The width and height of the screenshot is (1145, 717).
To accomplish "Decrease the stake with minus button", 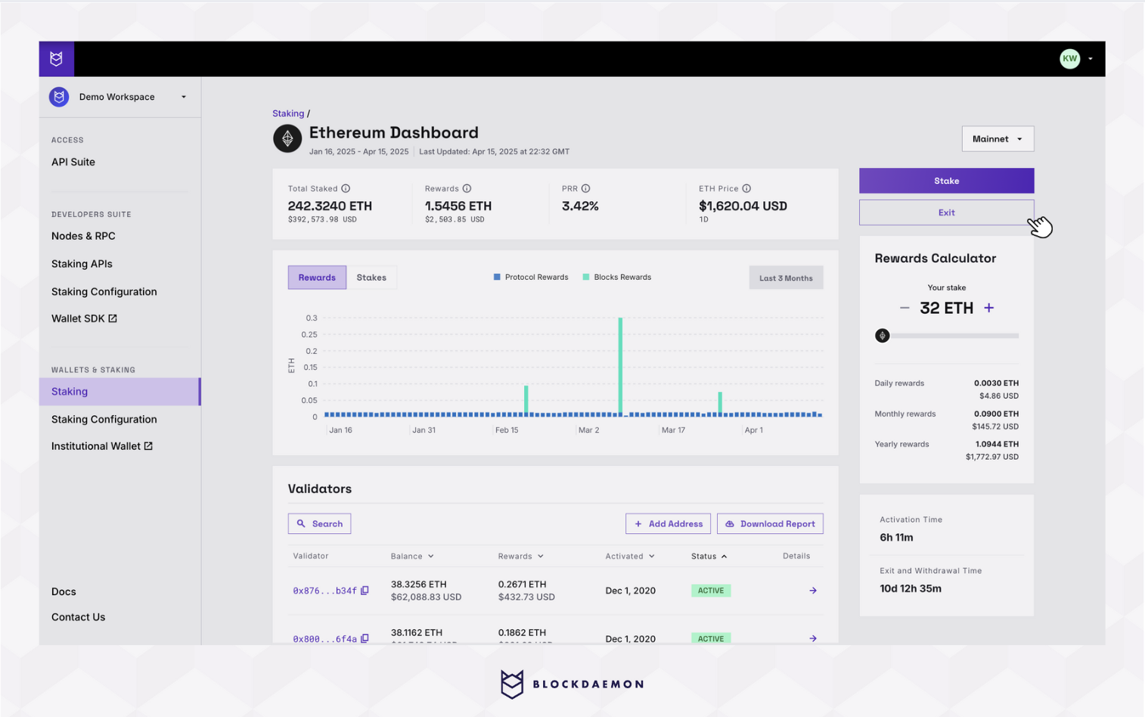I will [905, 308].
